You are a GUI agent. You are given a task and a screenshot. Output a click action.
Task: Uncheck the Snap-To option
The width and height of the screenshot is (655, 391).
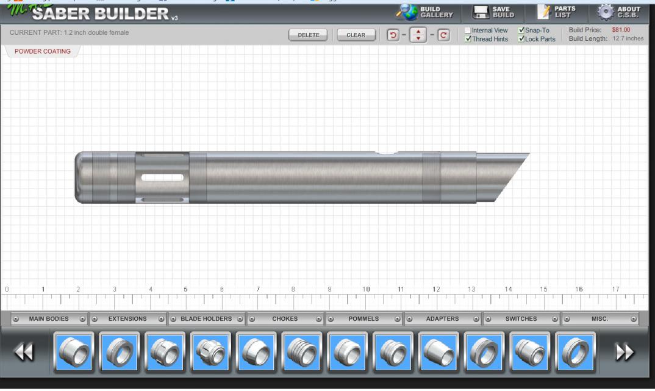coord(521,30)
